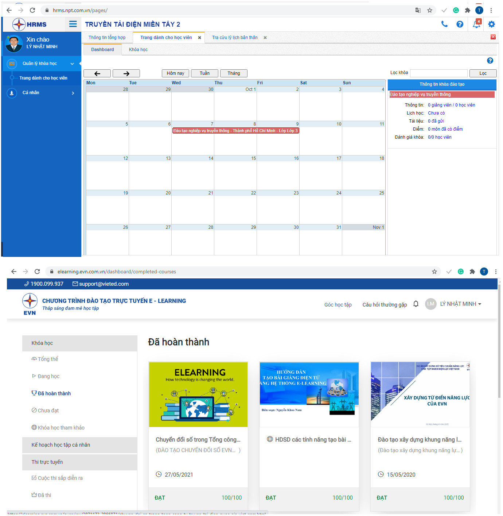Click the Hôm nay button
This screenshot has width=503, height=516.
[x=175, y=73]
